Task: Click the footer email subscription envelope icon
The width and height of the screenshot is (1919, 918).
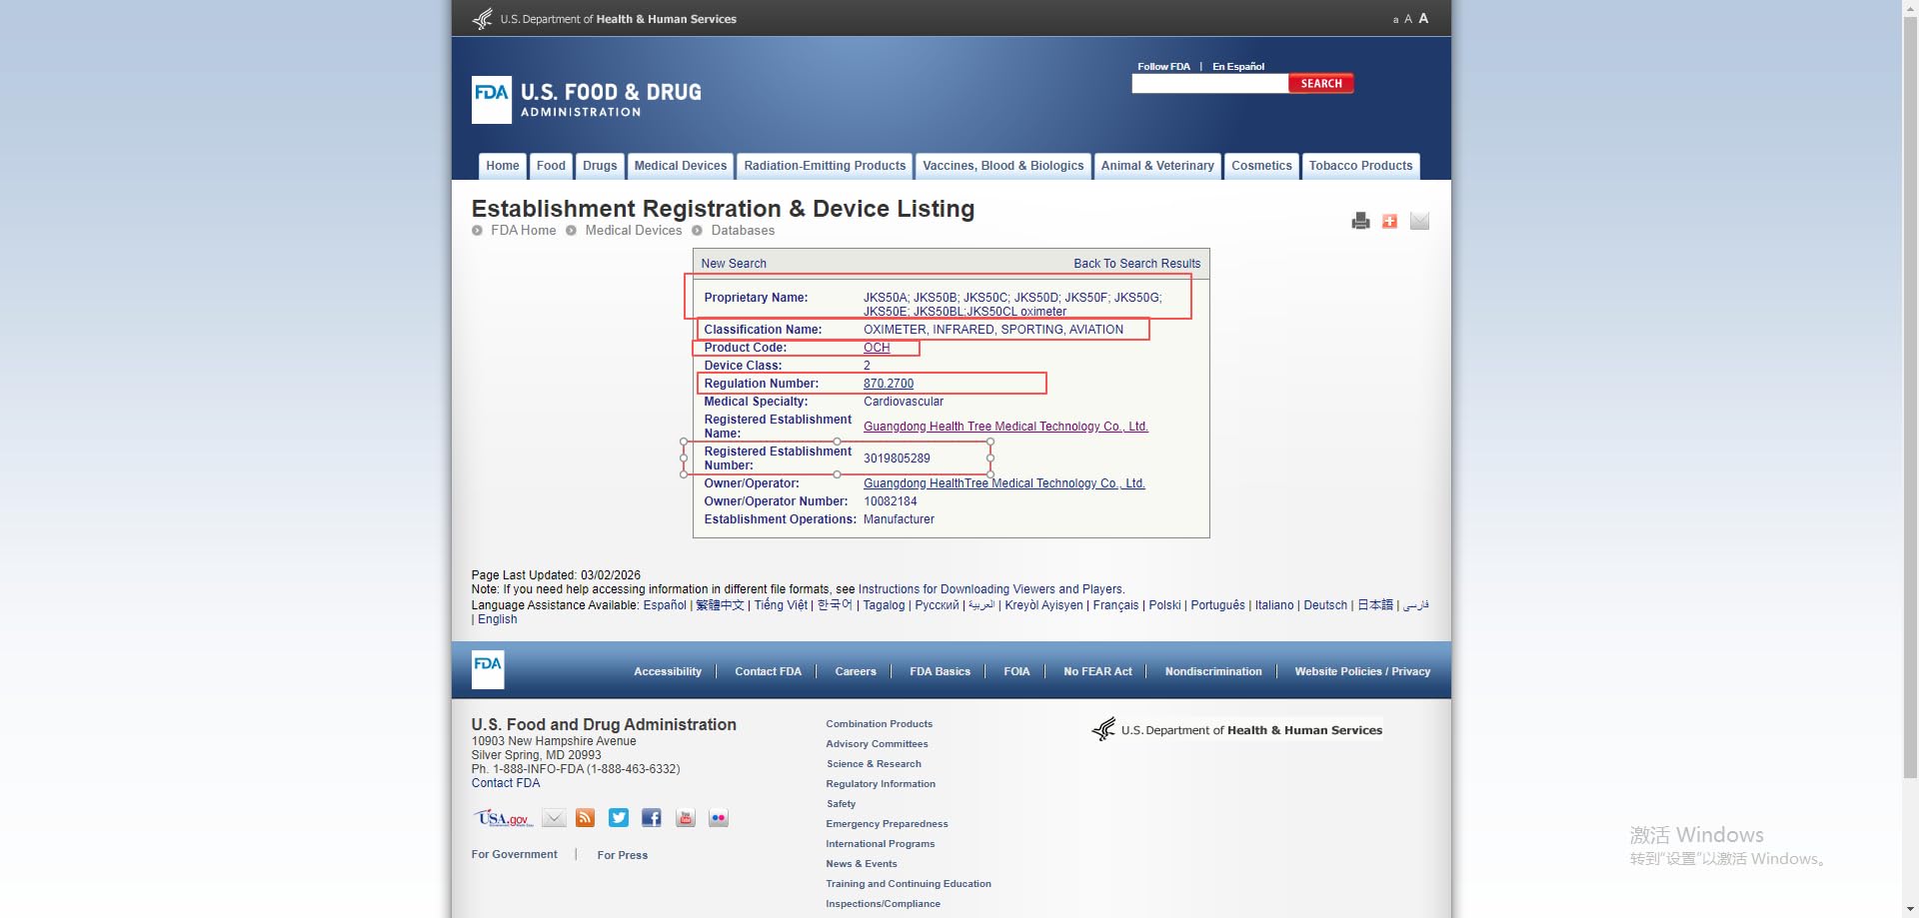Action: pyautogui.click(x=554, y=818)
